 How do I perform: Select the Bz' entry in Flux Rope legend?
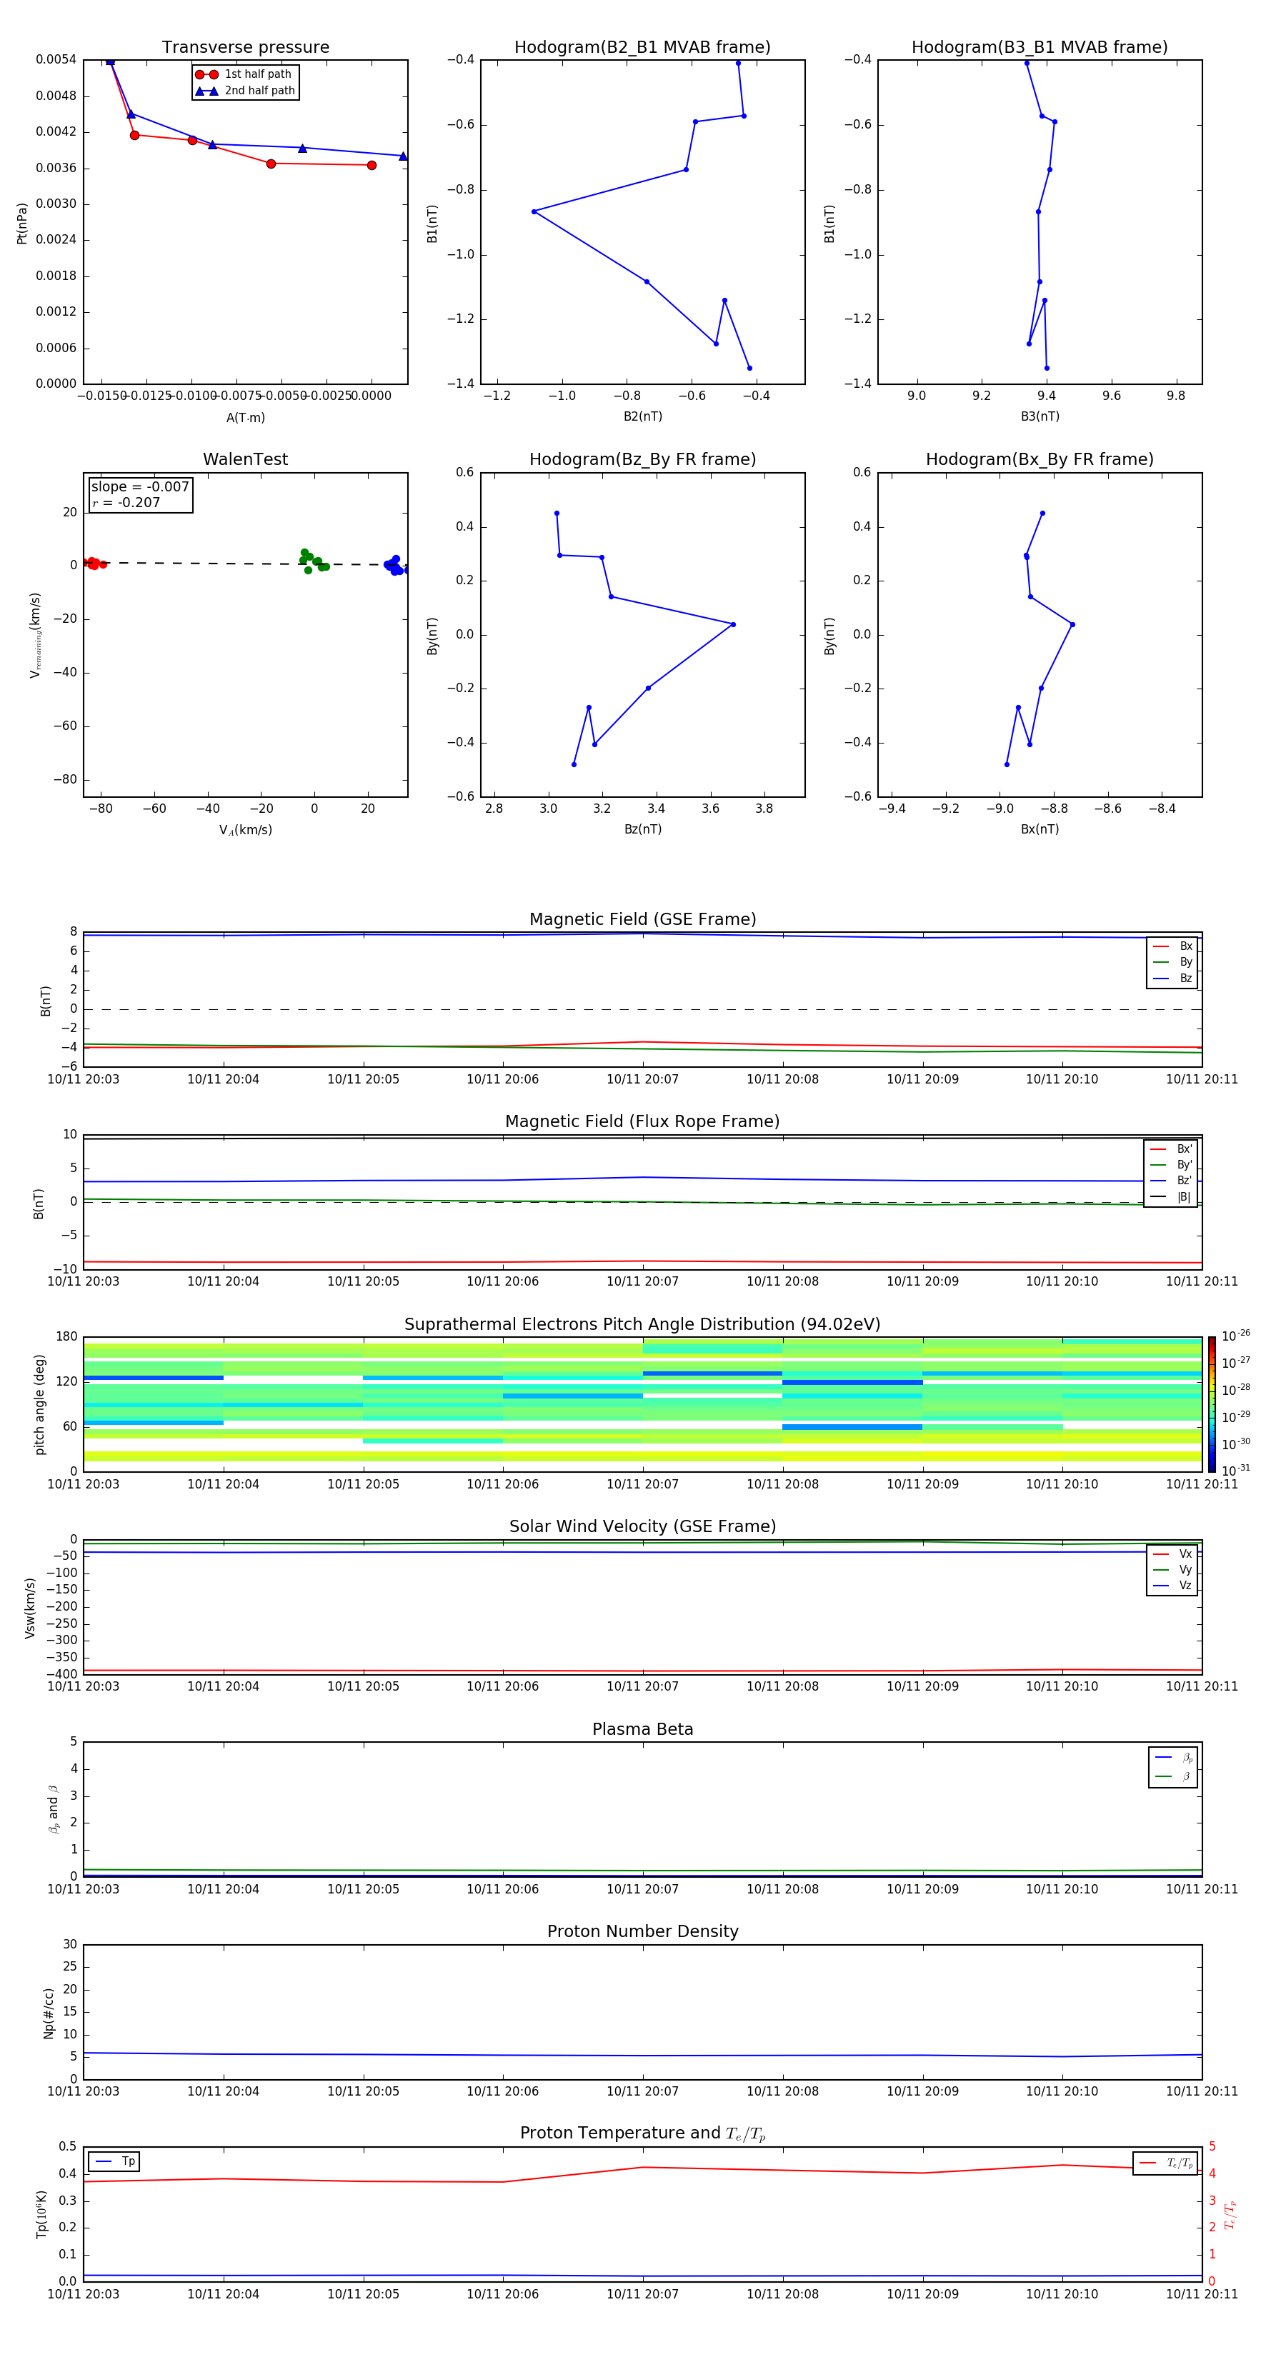coord(1171,1181)
